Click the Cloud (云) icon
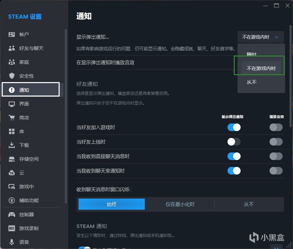Screen dimensions: 293x249 (12, 173)
